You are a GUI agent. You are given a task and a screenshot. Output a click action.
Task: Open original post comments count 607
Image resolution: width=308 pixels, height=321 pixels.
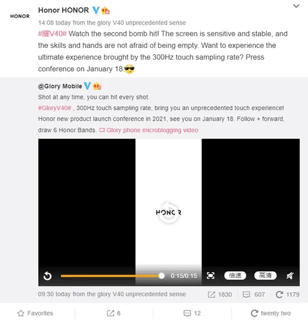tap(254, 295)
